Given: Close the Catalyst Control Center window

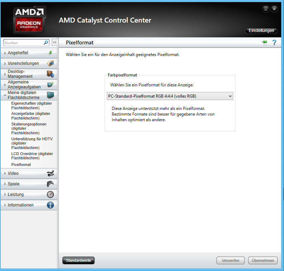Looking at the screenshot, I should 274,9.
